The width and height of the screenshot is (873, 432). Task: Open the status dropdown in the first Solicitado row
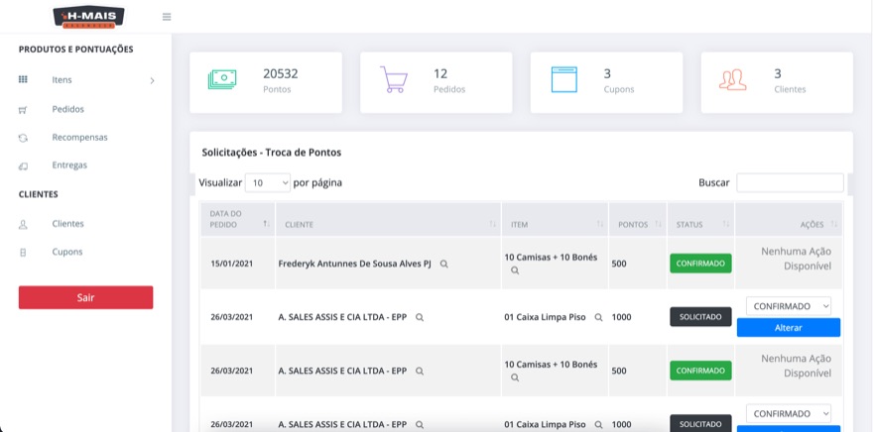789,306
